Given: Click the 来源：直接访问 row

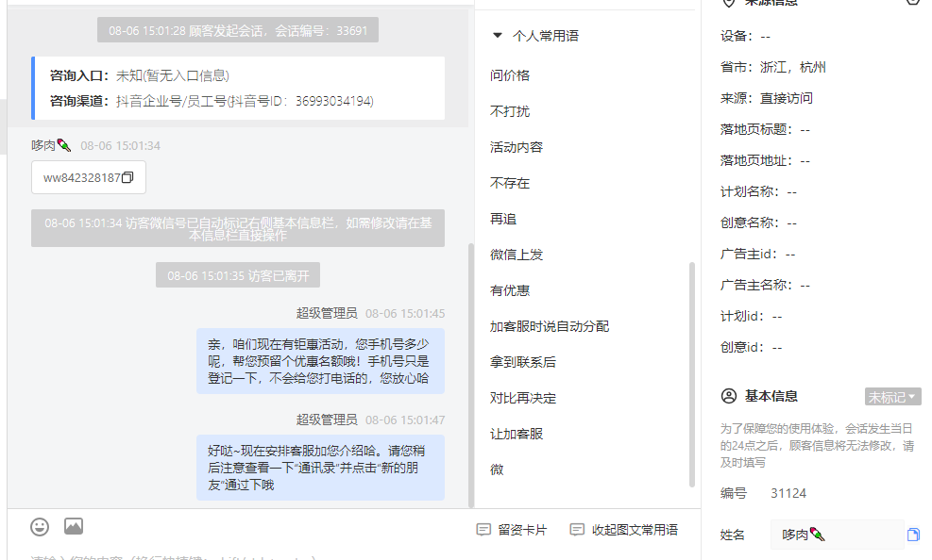Looking at the screenshot, I should point(766,98).
